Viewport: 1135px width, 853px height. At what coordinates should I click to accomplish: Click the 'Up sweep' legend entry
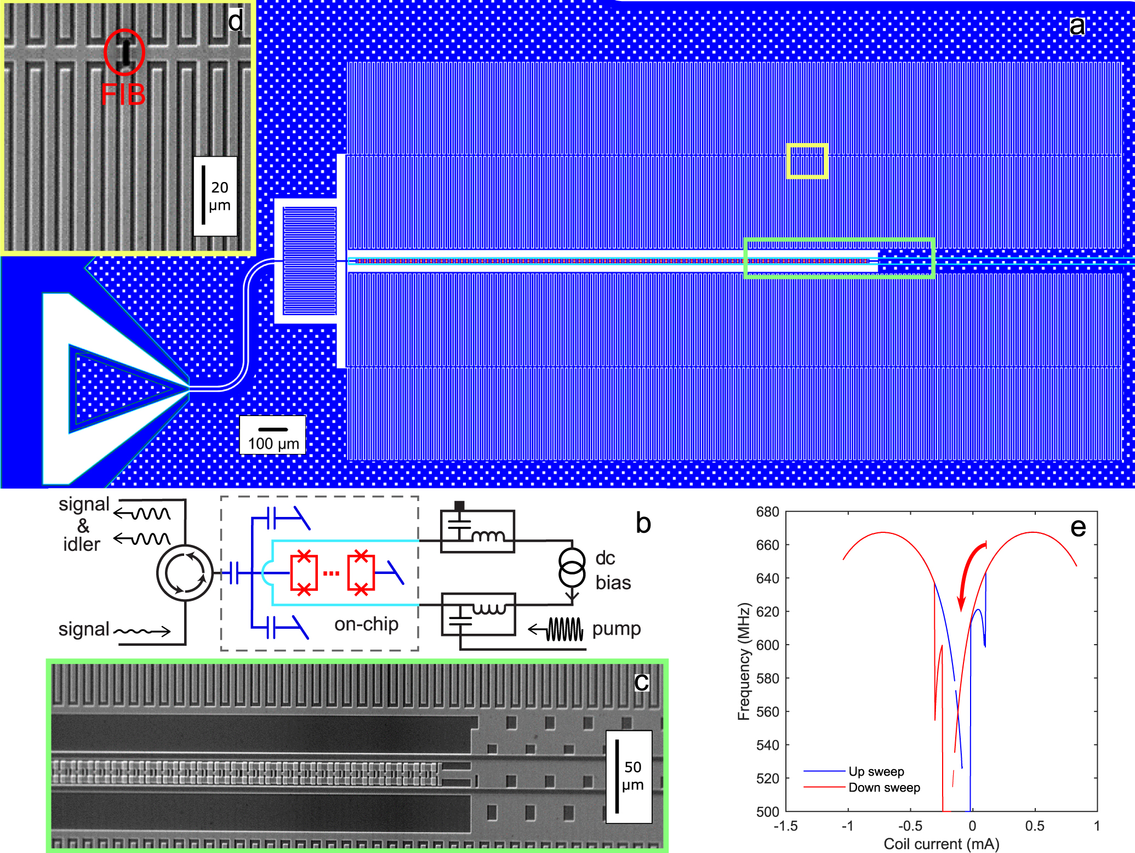pyautogui.click(x=854, y=771)
